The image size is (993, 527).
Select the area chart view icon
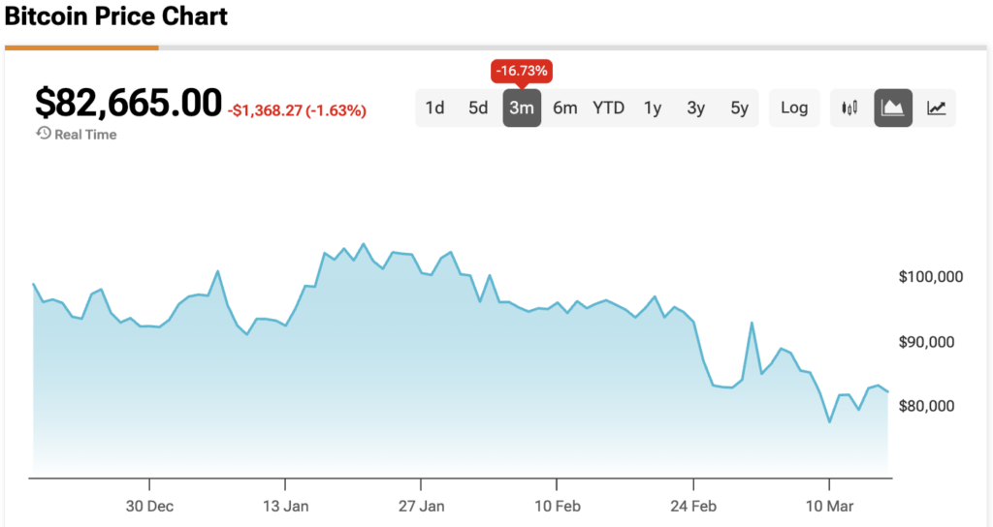(893, 108)
